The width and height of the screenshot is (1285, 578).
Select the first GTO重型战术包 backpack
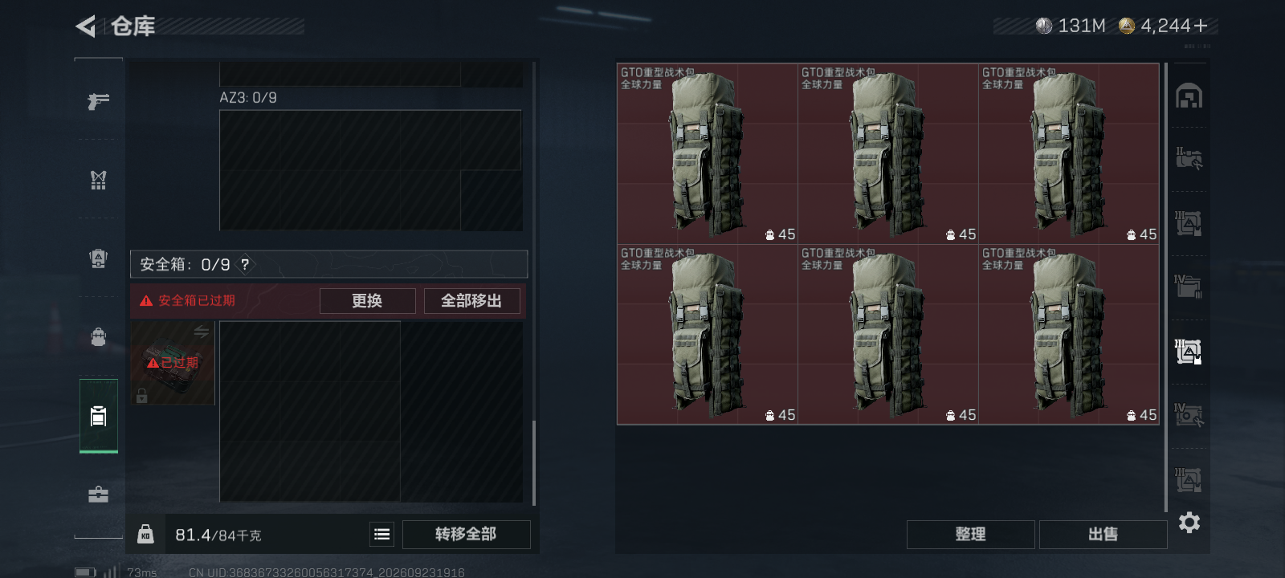coord(707,154)
